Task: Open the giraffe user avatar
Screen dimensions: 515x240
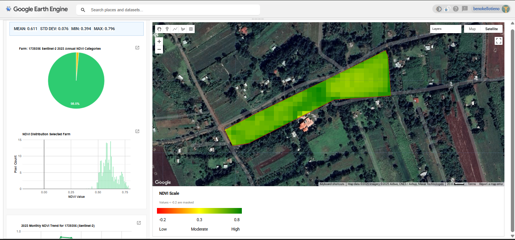Action: [506, 9]
